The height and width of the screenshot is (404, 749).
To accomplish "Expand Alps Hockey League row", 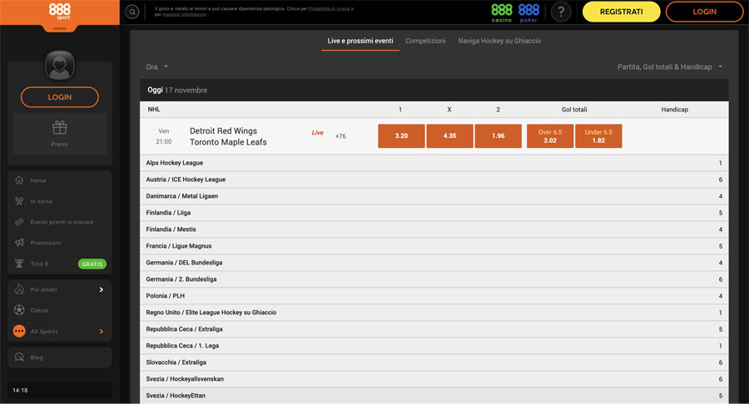I will click(434, 163).
